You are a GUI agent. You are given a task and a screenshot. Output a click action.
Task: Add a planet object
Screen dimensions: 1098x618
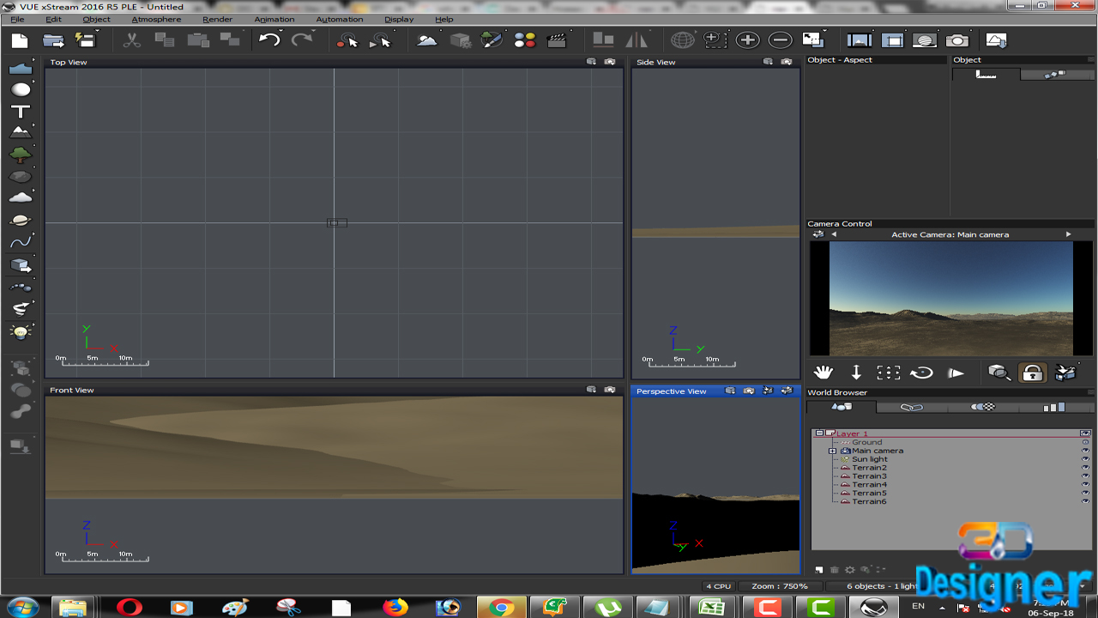[x=20, y=221]
